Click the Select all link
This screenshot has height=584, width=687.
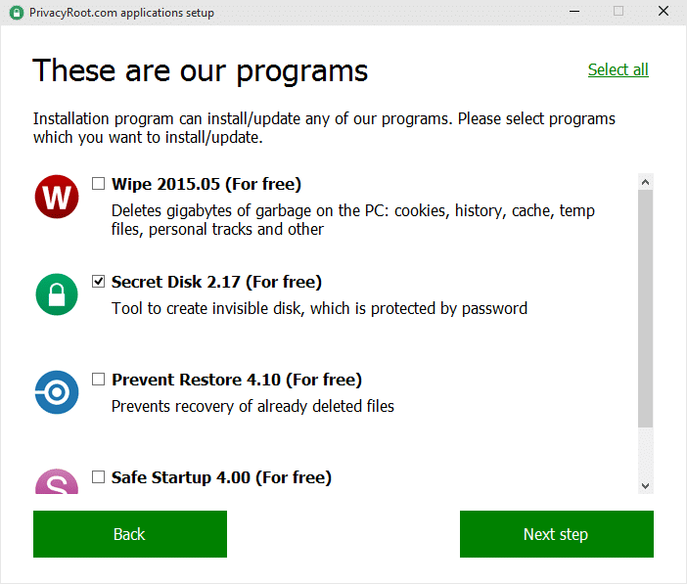(618, 69)
